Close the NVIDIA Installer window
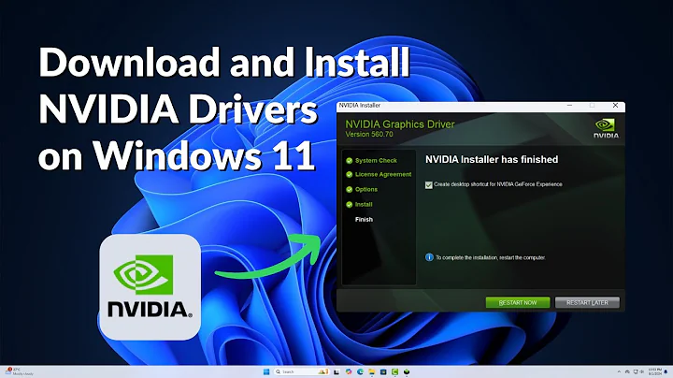The width and height of the screenshot is (673, 378). click(615, 105)
